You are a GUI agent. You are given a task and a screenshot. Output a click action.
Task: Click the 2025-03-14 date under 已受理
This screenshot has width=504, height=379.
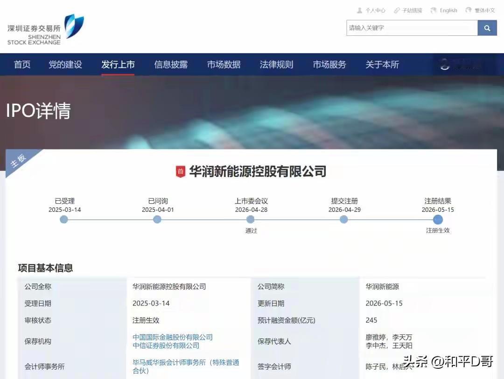[64, 210]
